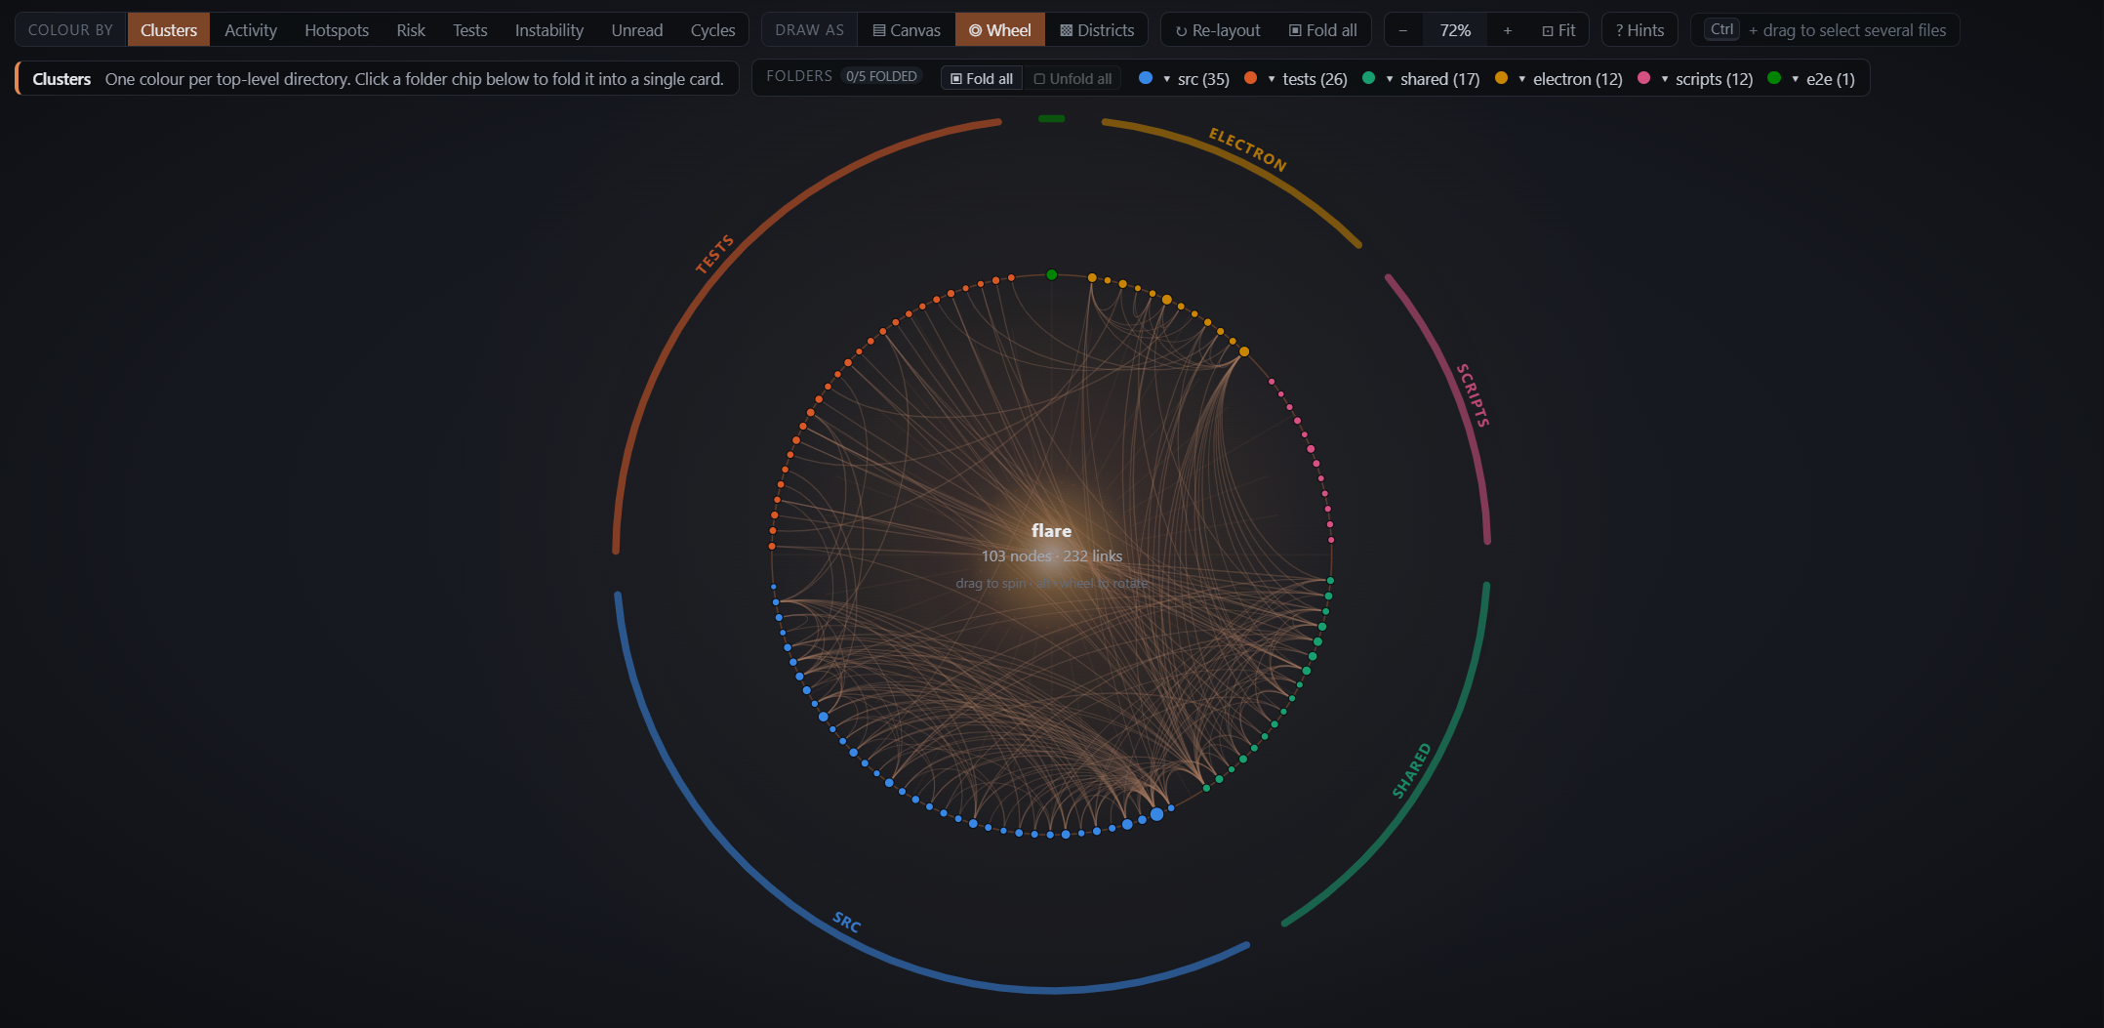Click the Re-layout button
The width and height of the screenshot is (2104, 1028).
tap(1218, 30)
